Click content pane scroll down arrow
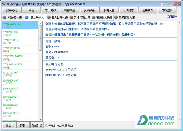Screen dimensions: 183x131 coord(179,119)
